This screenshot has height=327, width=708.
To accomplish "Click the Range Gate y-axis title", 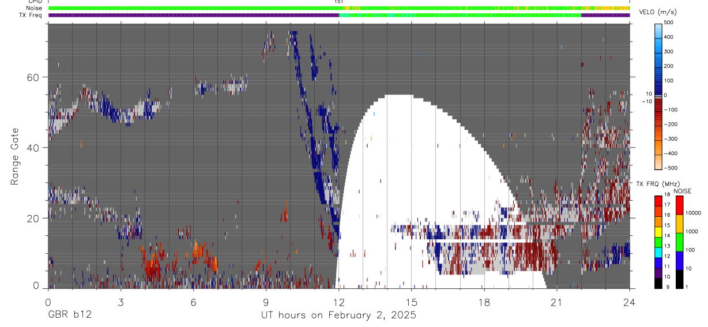I will click(15, 156).
